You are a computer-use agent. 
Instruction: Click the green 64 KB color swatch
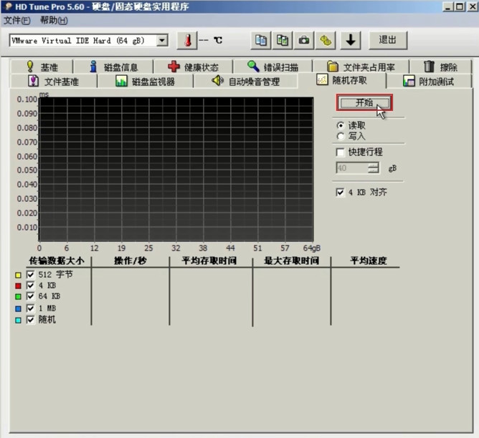point(18,296)
